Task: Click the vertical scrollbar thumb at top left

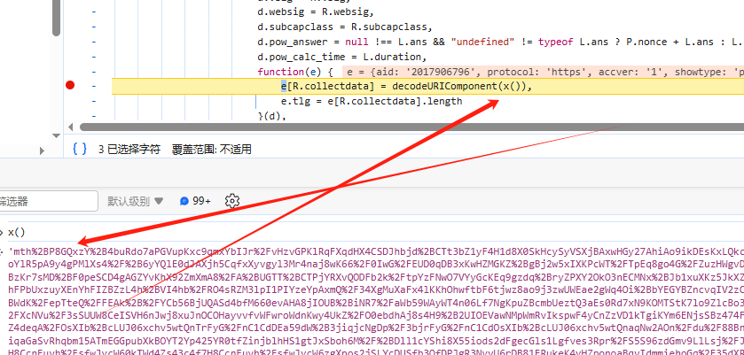Action: coord(57,18)
